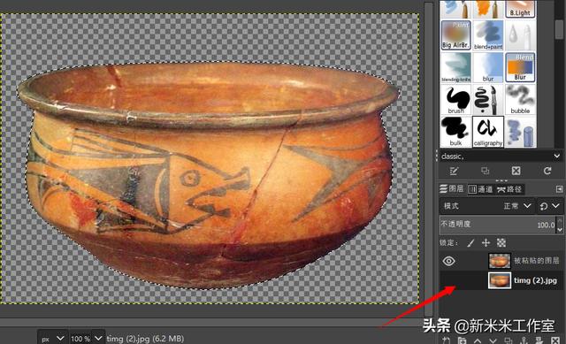Select the brush preset labeled brush
Image resolution: width=566 pixels, height=344 pixels.
(x=456, y=100)
